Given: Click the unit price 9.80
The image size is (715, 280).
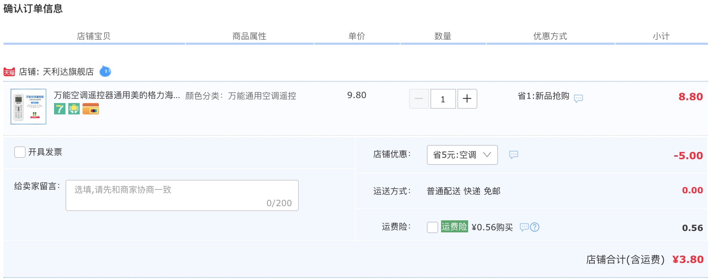Looking at the screenshot, I should point(357,95).
